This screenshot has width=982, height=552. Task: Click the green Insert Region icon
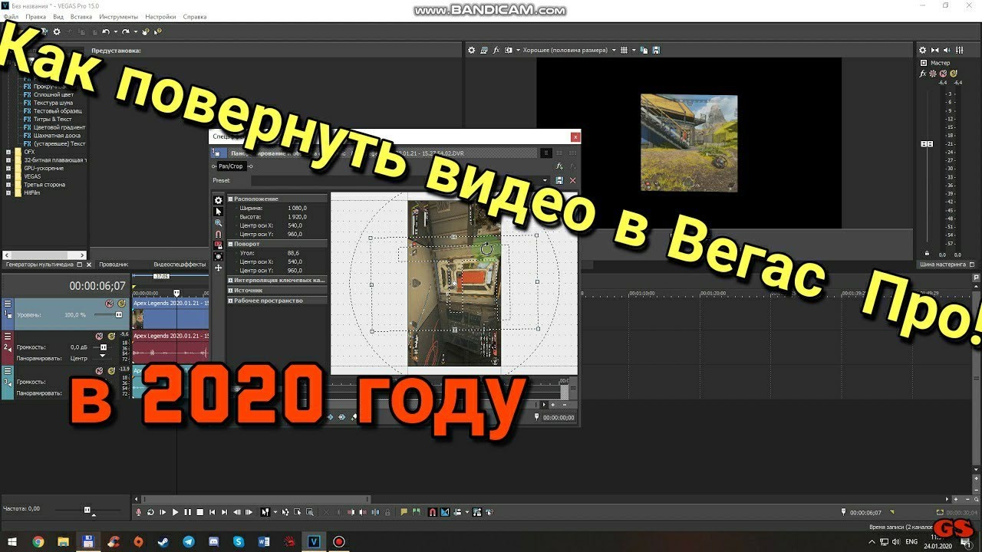click(x=417, y=511)
